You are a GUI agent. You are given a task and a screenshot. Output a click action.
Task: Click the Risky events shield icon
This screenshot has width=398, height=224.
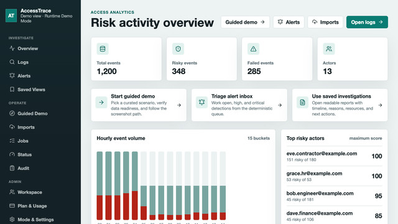coord(178,49)
